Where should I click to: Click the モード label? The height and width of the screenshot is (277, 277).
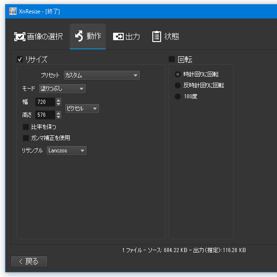click(29, 89)
